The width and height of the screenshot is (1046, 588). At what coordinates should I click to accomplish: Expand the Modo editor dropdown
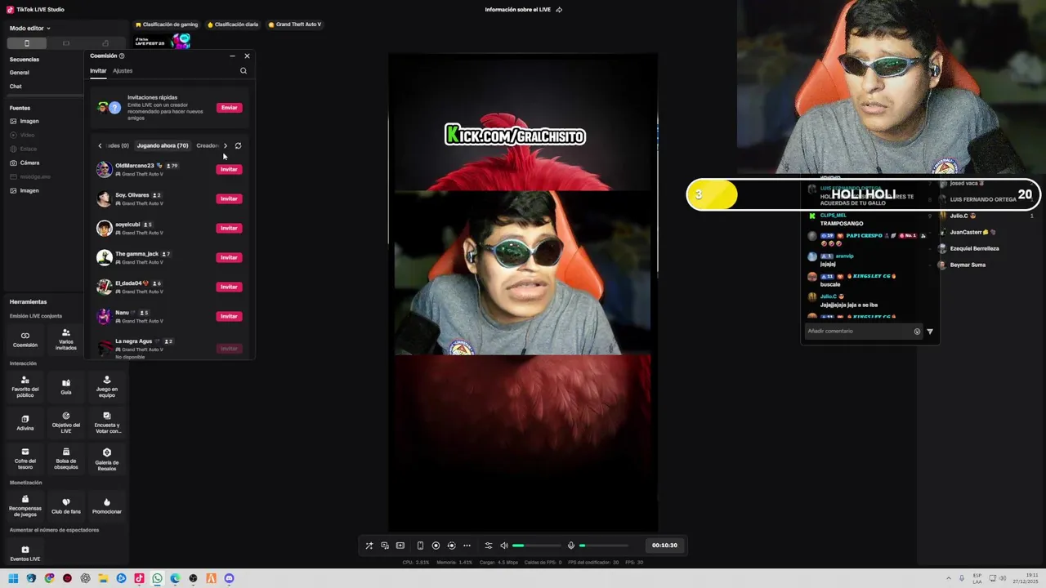pyautogui.click(x=30, y=29)
